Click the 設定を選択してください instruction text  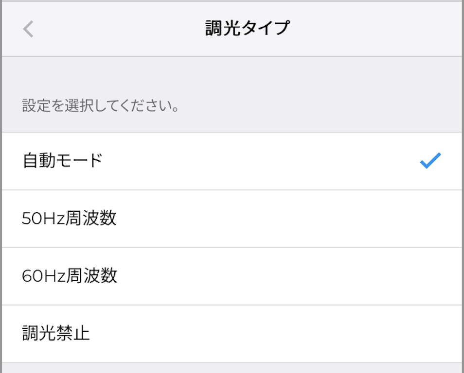point(101,105)
